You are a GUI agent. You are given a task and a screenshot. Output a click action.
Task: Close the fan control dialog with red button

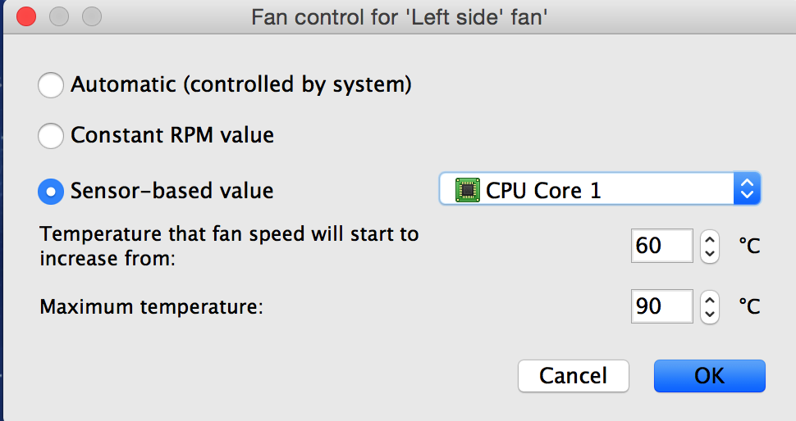[26, 16]
